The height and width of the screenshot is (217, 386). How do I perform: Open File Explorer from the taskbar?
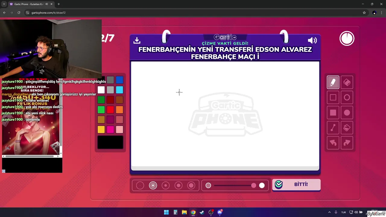184,212
